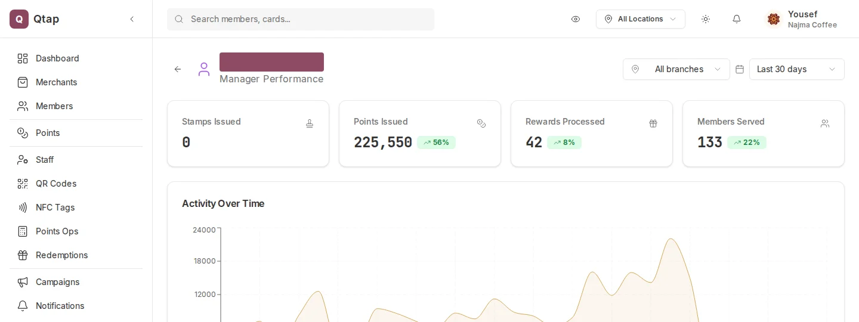Open Campaigns in the sidebar
Image resolution: width=859 pixels, height=322 pixels.
coord(76,282)
